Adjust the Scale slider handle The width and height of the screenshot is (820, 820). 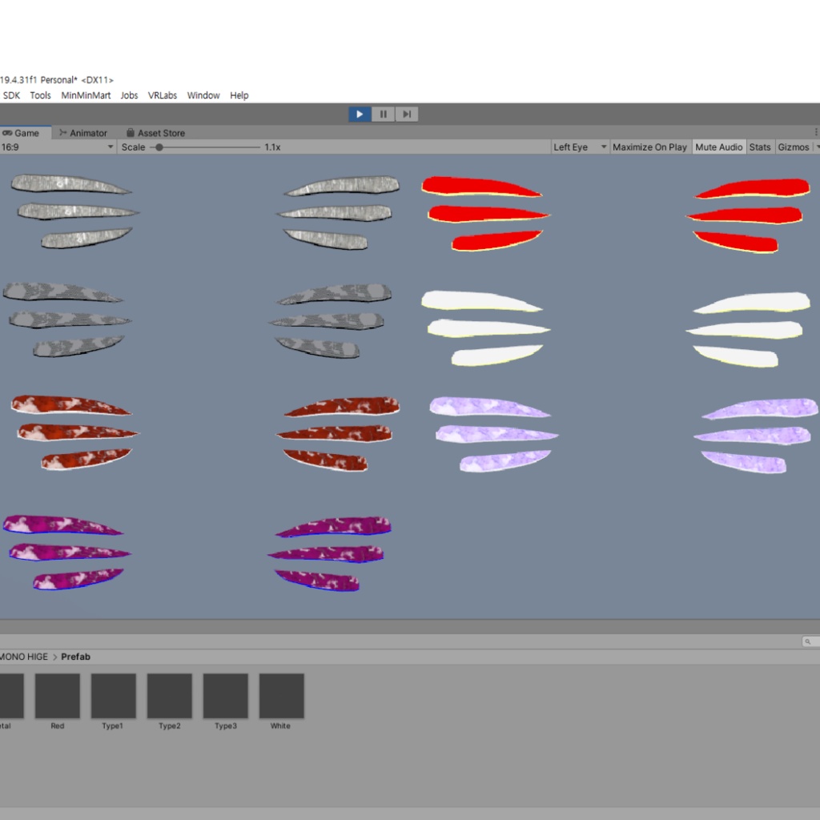159,147
